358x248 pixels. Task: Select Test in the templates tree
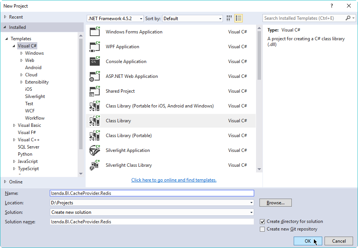[x=29, y=103]
